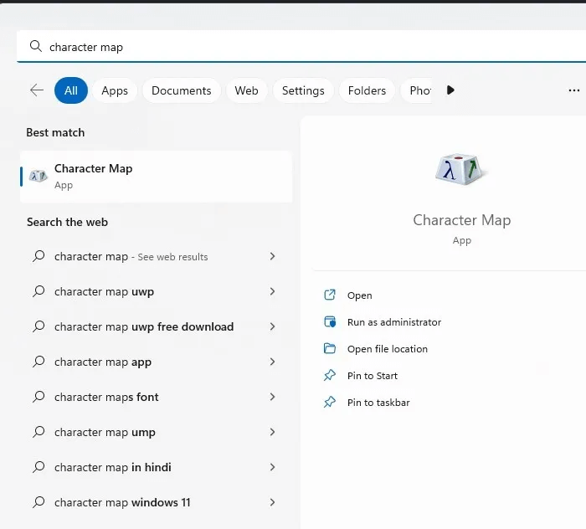Select the All filter tab
The width and height of the screenshot is (586, 529).
[71, 90]
